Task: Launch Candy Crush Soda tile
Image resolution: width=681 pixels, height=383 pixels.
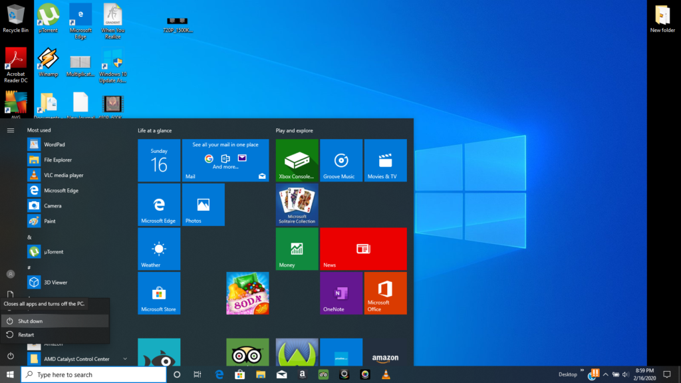Action: point(247,293)
